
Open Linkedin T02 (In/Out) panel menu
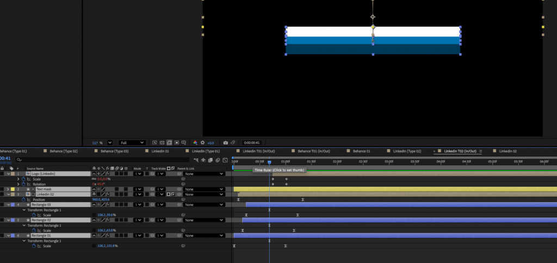[x=481, y=151]
